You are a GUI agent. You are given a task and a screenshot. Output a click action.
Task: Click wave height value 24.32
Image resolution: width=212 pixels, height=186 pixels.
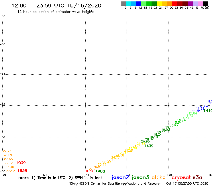pos(137,146)
